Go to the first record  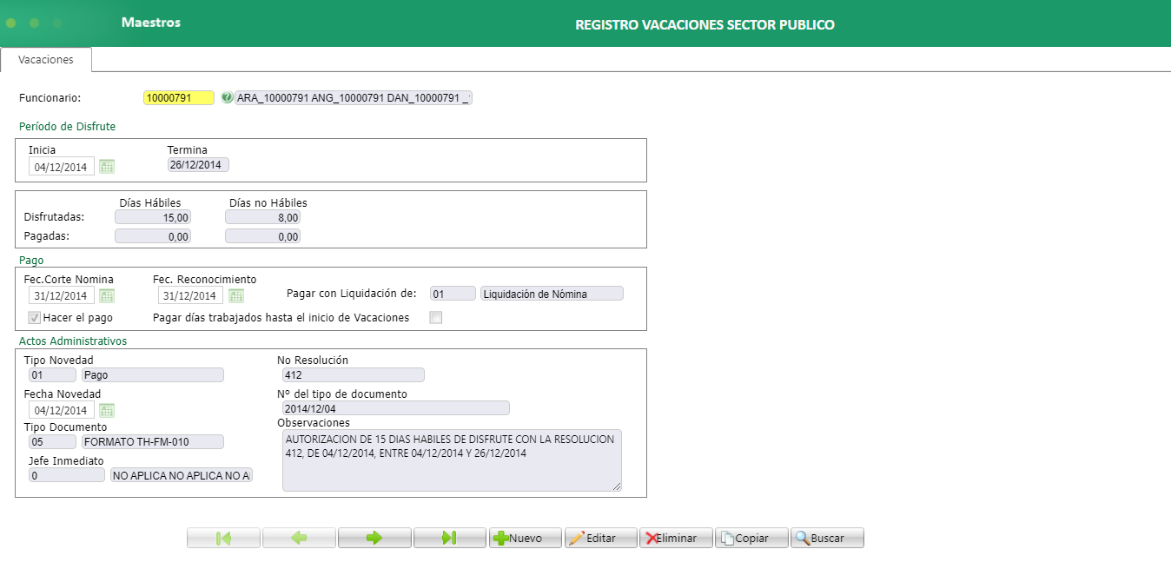[x=223, y=538]
